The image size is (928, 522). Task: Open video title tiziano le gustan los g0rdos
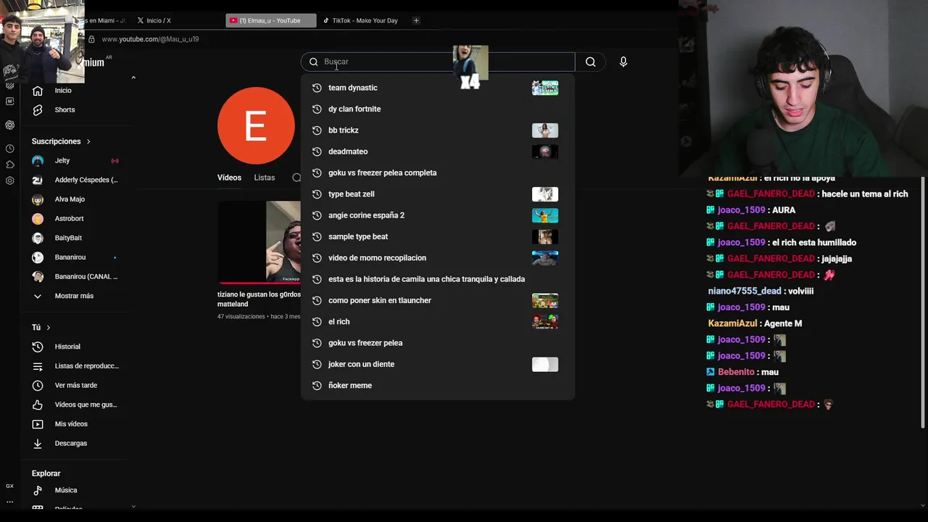259,299
